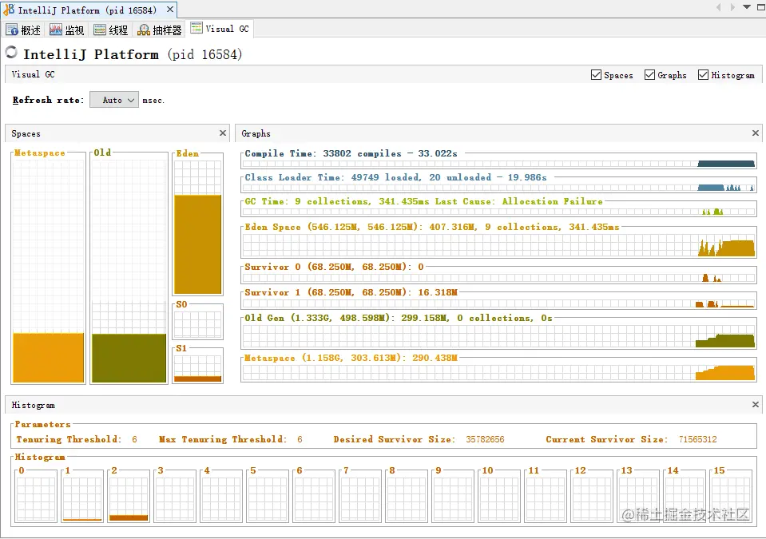Click the Survivor 1 graph

point(498,303)
